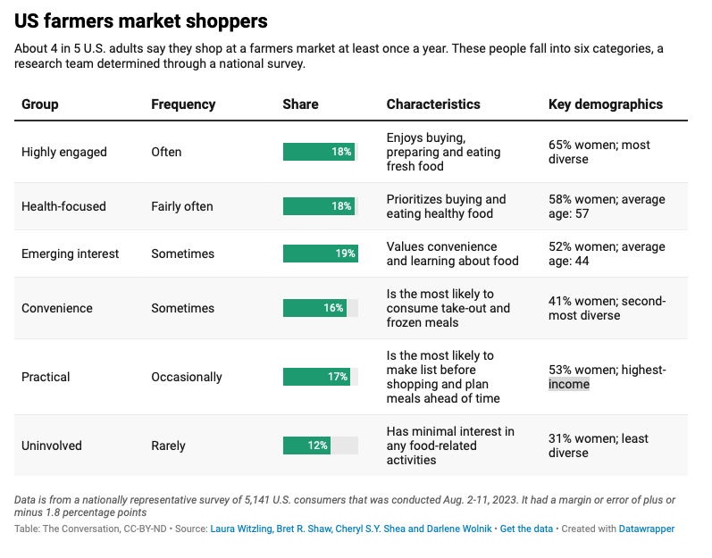
Task: Open the Laura Witzling source link
Action: pyautogui.click(x=350, y=529)
